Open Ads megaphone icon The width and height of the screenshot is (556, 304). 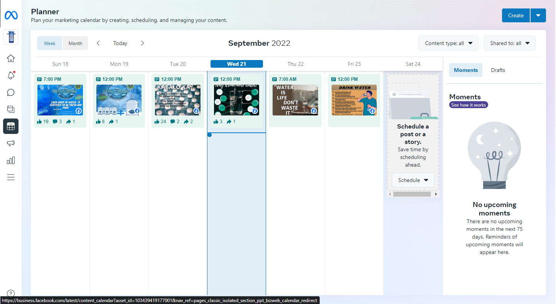[x=11, y=143]
